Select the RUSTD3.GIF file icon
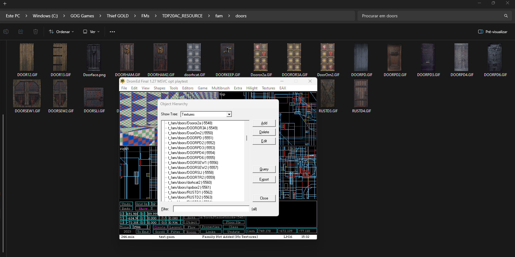This screenshot has height=257, width=515. pyautogui.click(x=328, y=93)
